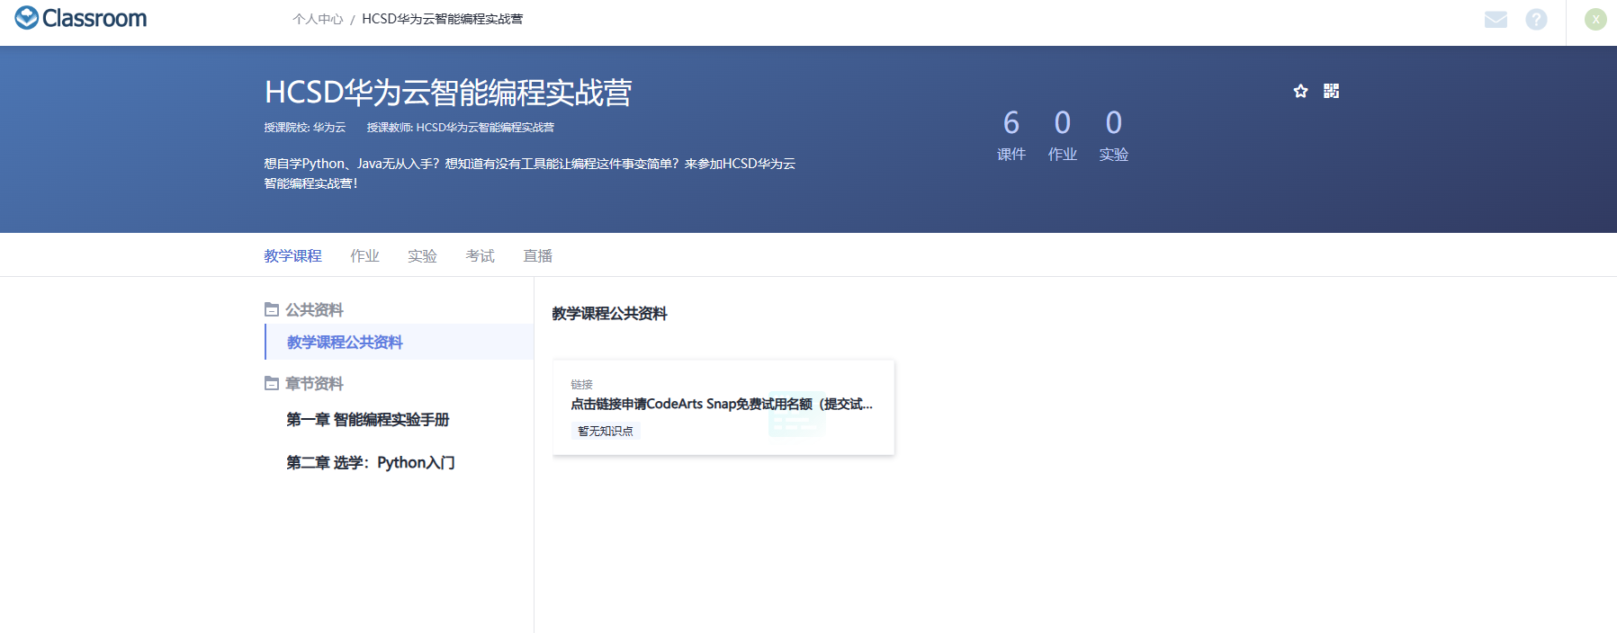Go to 个人中心 breadcrumb
The height and width of the screenshot is (633, 1617).
coord(318,19)
